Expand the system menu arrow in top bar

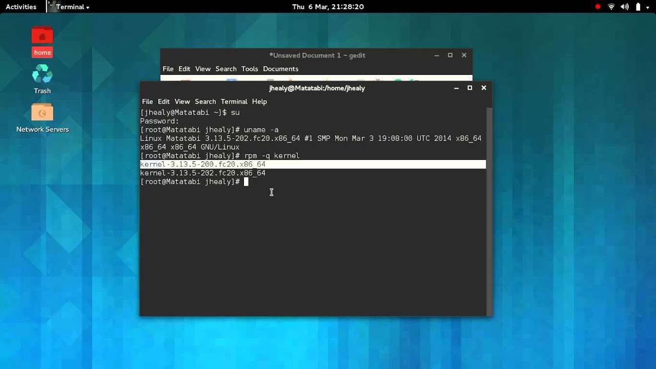coord(648,7)
